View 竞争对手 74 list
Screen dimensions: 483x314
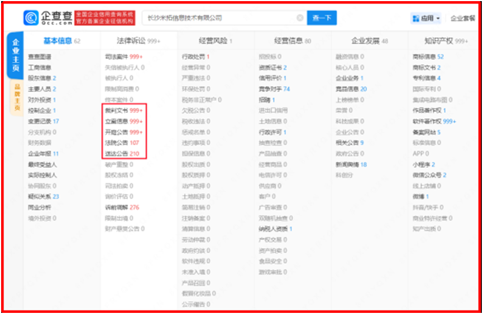click(x=274, y=89)
